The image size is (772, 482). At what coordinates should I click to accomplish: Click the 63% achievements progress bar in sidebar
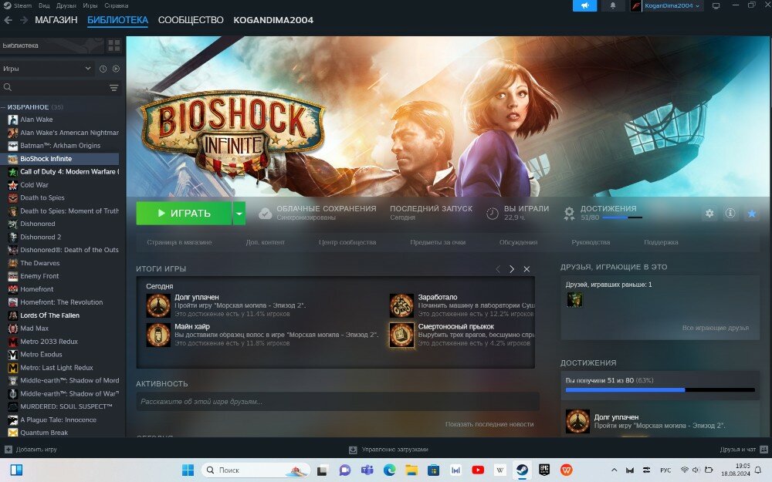click(x=660, y=390)
